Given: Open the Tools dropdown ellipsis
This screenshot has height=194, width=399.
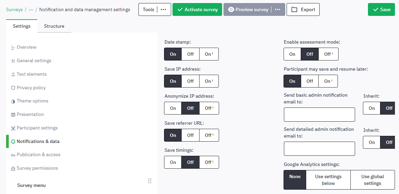Looking at the screenshot, I should [x=163, y=9].
